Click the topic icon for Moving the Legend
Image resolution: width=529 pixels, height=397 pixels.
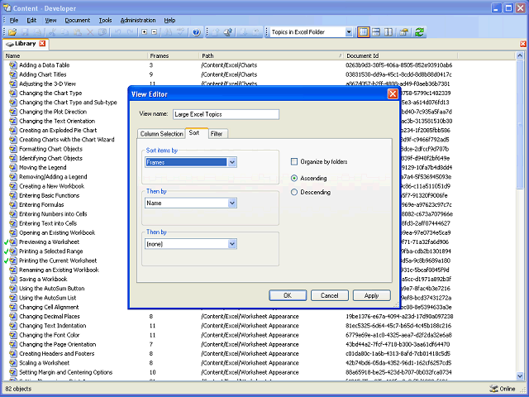(13, 167)
